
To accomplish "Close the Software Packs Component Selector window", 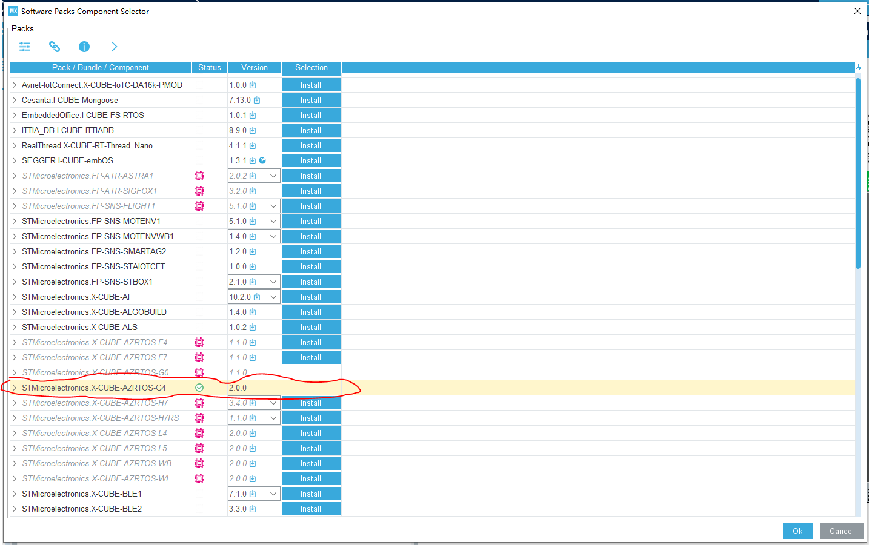I will pos(857,11).
